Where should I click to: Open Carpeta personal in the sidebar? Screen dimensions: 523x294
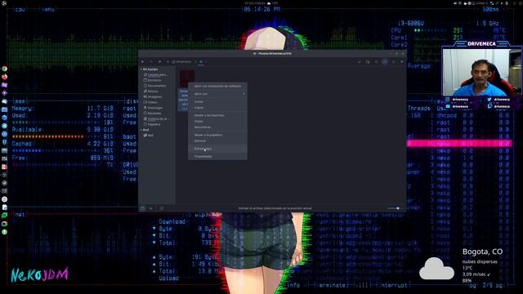pyautogui.click(x=156, y=74)
